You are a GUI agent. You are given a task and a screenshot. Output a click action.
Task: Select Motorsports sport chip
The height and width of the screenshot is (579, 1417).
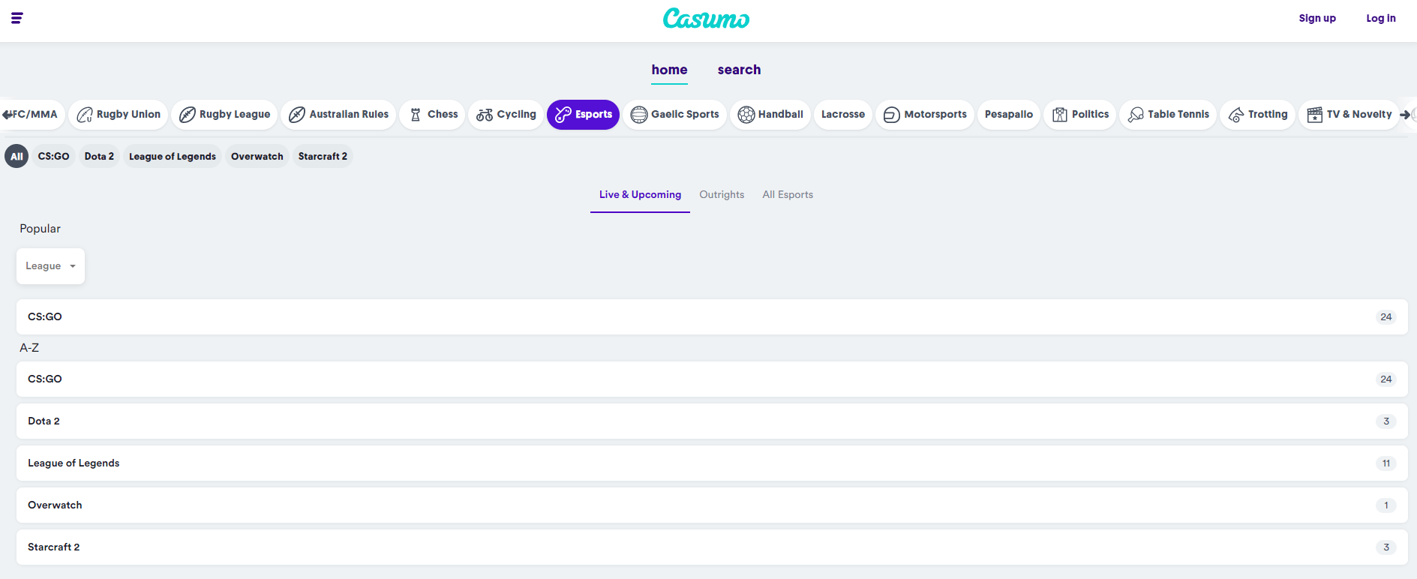coord(925,115)
